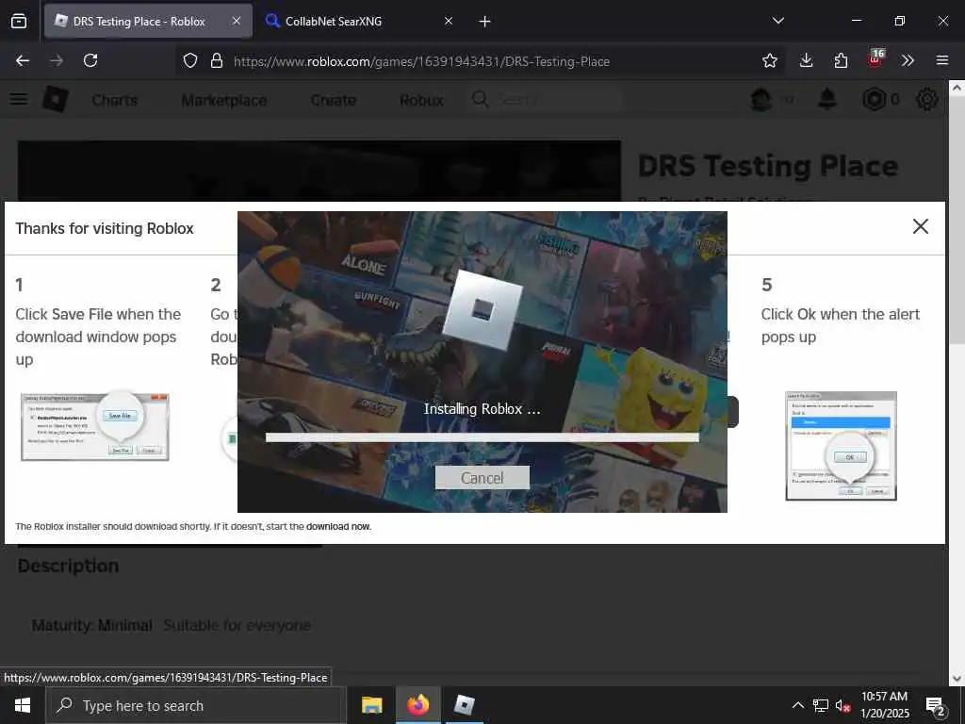The height and width of the screenshot is (724, 965).
Task: Open Firefox downloads panel
Action: (x=807, y=60)
